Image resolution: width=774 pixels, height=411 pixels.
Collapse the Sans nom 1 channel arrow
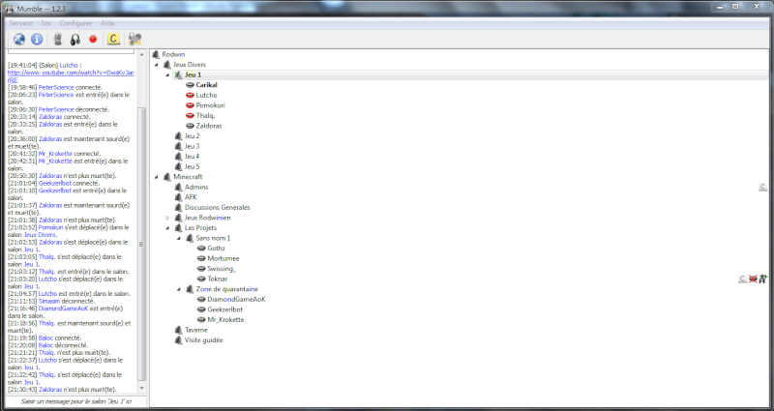tap(179, 238)
